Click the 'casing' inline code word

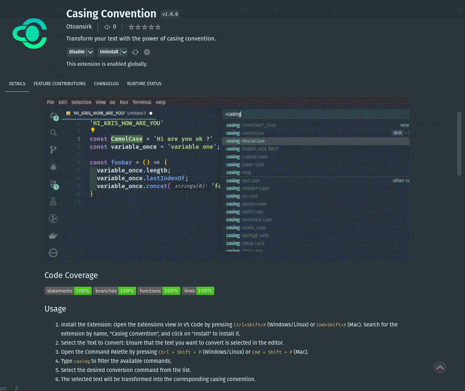pyautogui.click(x=81, y=361)
